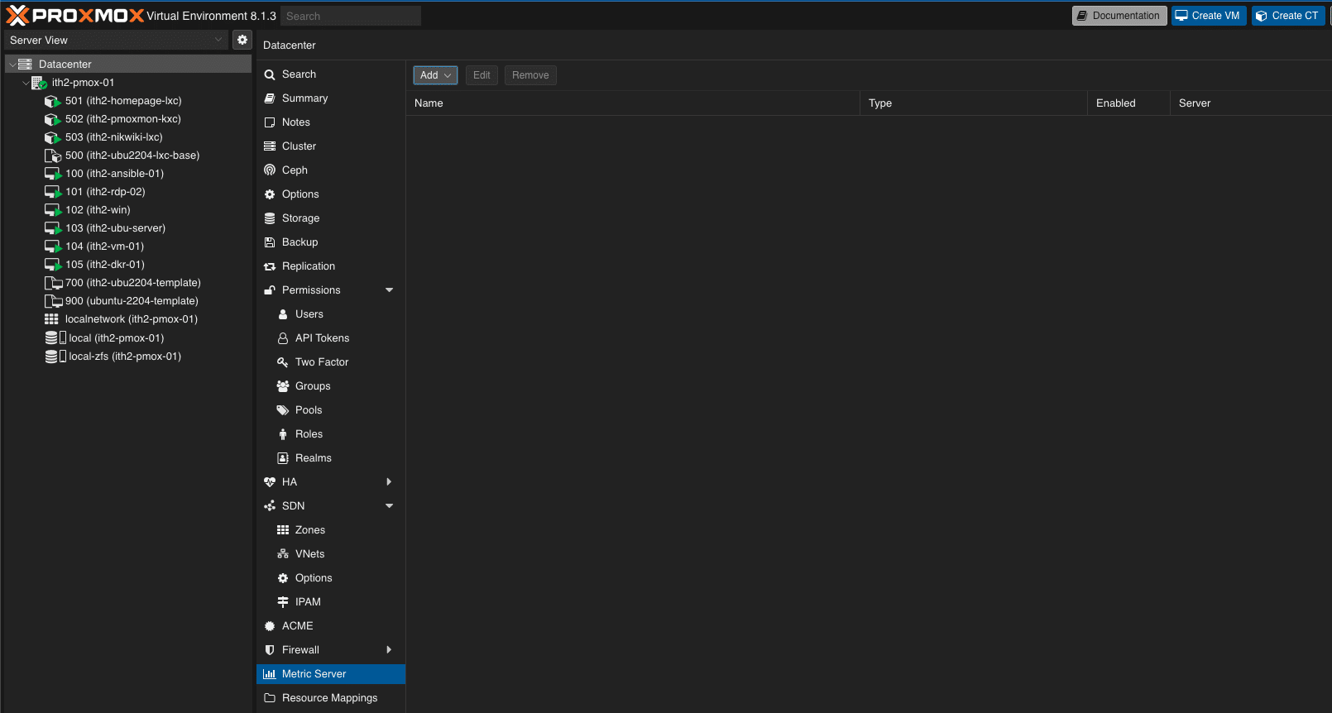This screenshot has width=1332, height=713.
Task: Collapse the ith2-pmox-01 node tree
Action: [26, 83]
